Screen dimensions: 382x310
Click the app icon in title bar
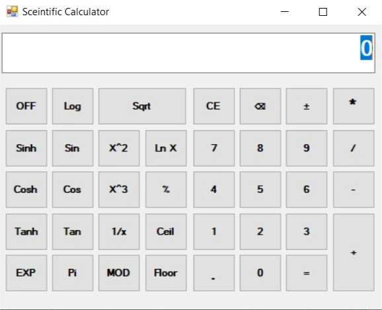(12, 12)
